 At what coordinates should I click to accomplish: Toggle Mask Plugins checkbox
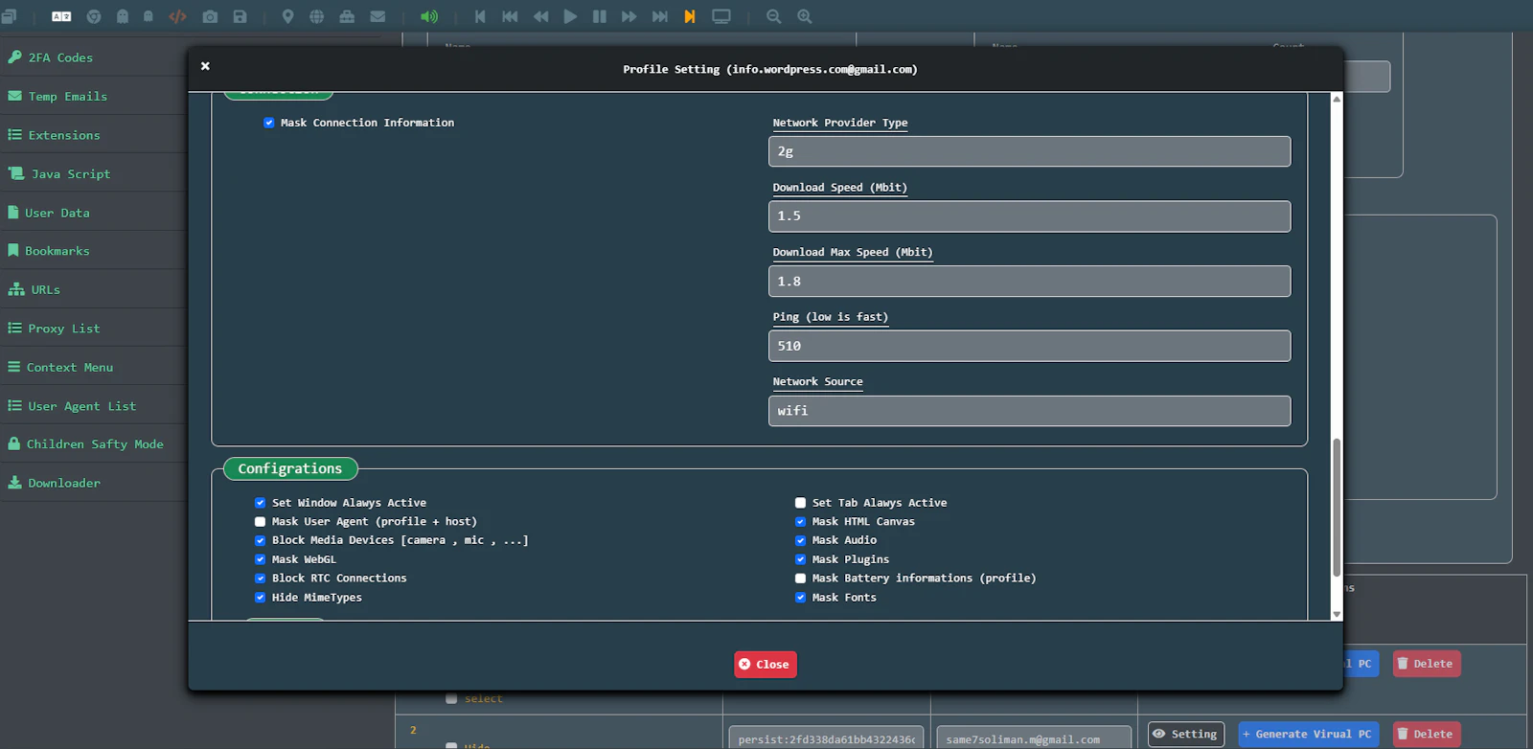800,559
